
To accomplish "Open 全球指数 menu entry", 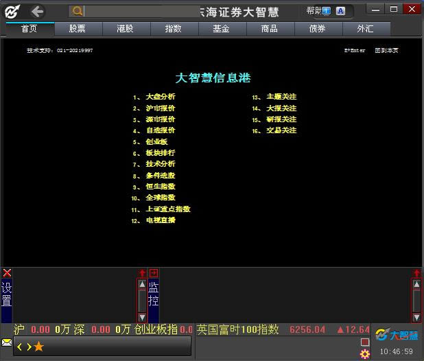I will tap(161, 198).
